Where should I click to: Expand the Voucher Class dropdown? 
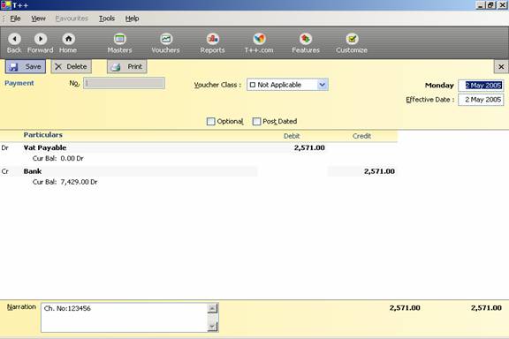click(x=322, y=85)
